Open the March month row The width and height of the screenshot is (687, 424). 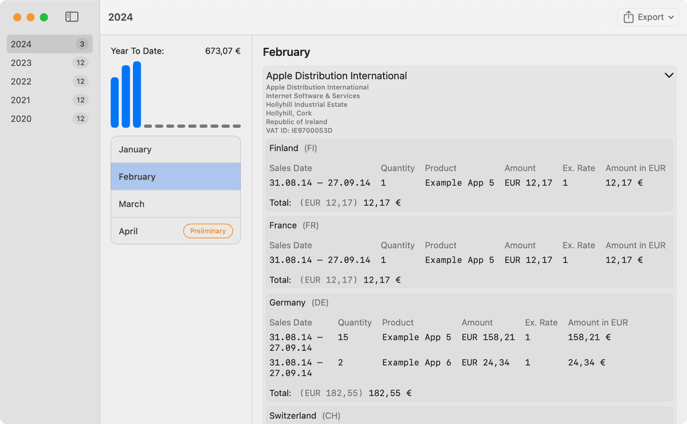[176, 204]
